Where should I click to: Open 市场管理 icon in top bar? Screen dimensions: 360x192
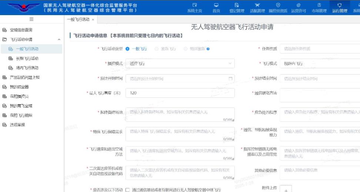coord(319,5)
